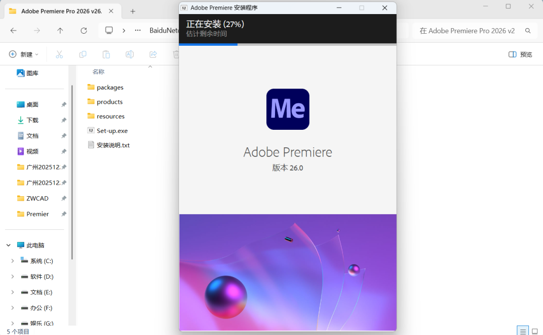Open a new Explorer tab
The image size is (543, 335).
pos(133,11)
